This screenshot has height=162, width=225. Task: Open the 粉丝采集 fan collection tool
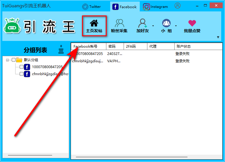click(x=119, y=23)
